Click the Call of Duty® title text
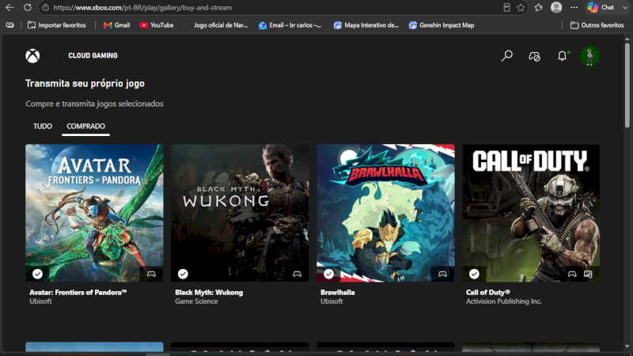Viewport: 633px width, 356px height. (x=488, y=292)
